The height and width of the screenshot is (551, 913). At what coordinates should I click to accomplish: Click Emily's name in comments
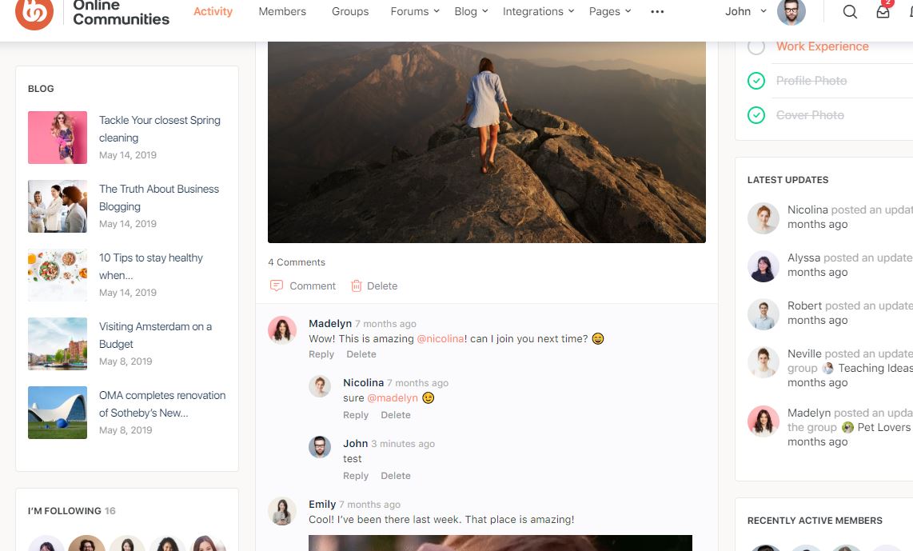pyautogui.click(x=322, y=504)
